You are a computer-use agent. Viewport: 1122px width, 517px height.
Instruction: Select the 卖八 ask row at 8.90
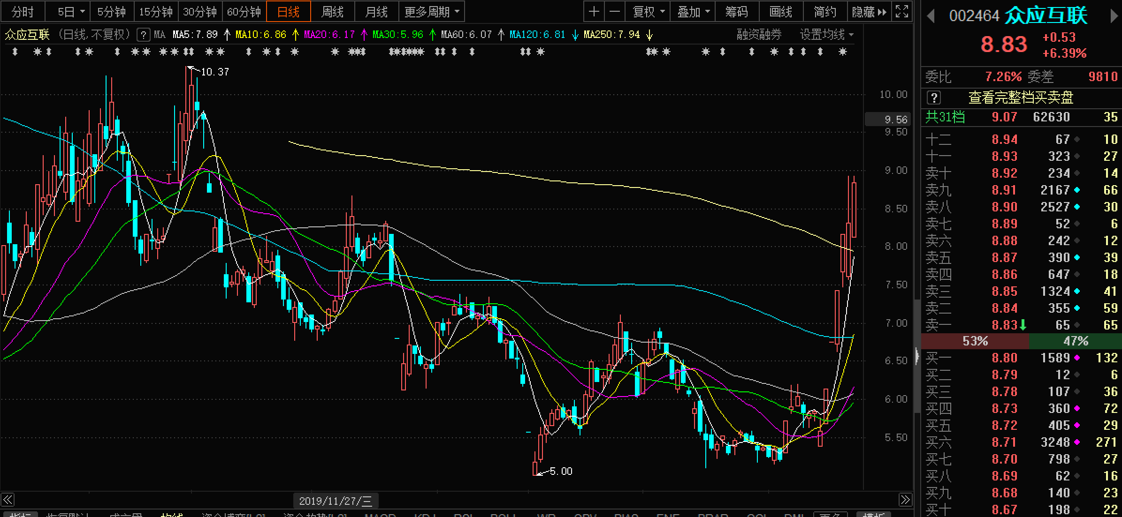[1021, 207]
